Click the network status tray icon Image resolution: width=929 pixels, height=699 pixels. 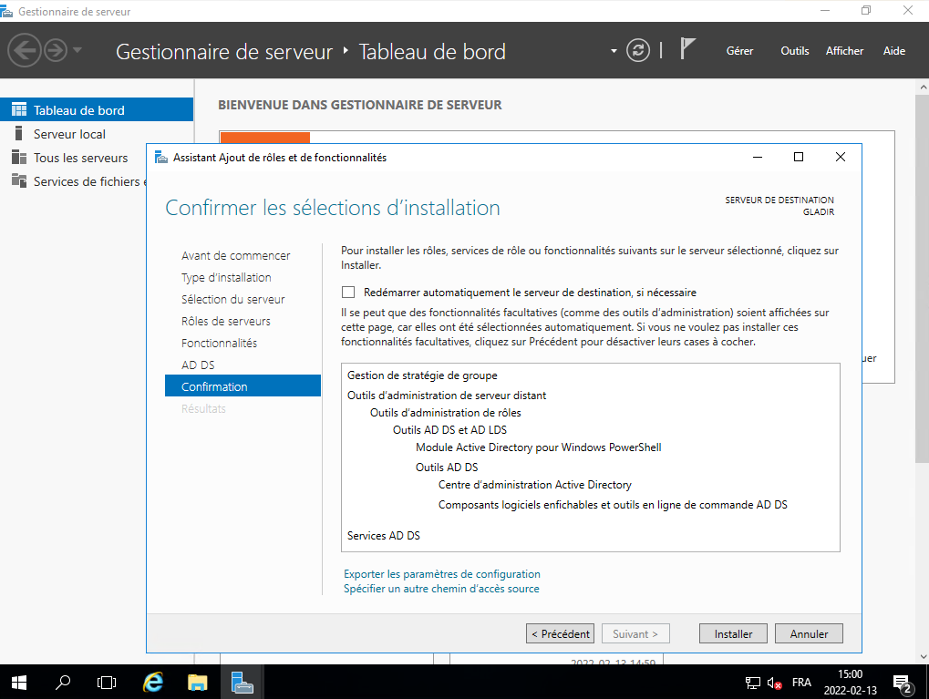pyautogui.click(x=752, y=683)
